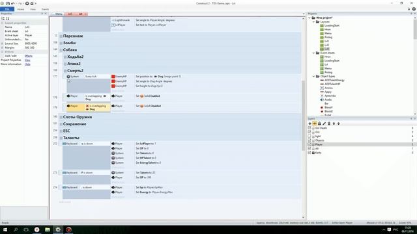
Task: Switch to the Lvl3 document tab
Action: 70,14
